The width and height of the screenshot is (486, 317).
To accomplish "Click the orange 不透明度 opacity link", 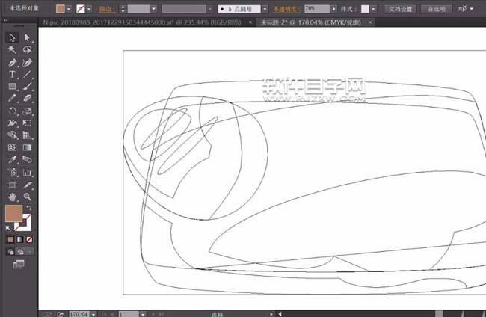I will coord(286,9).
